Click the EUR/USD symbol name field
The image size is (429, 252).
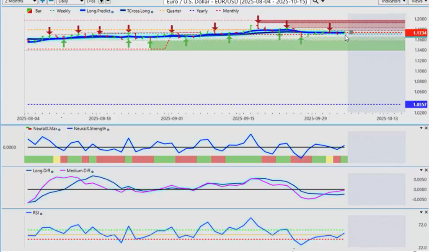pyautogui.click(x=237, y=2)
